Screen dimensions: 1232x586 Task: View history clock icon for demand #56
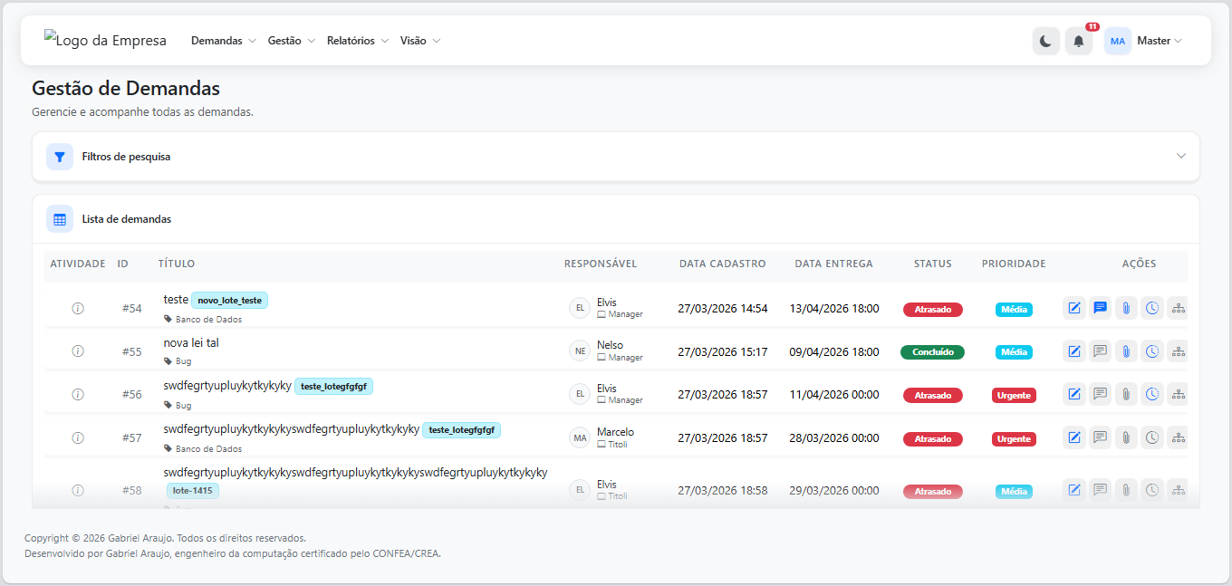point(1152,394)
